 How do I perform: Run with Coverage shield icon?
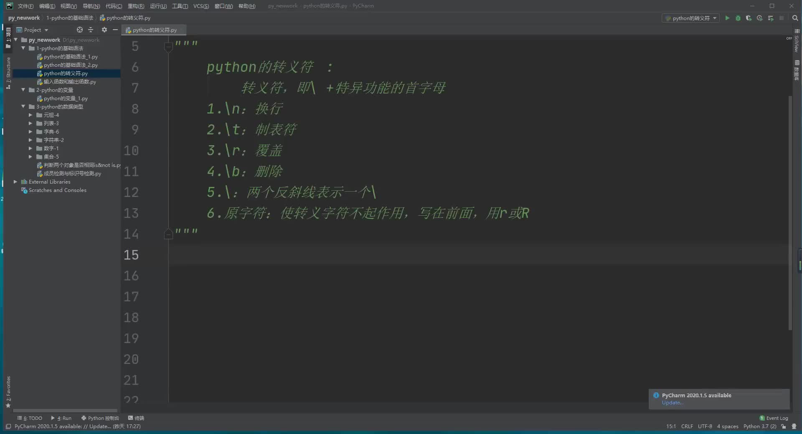click(749, 18)
